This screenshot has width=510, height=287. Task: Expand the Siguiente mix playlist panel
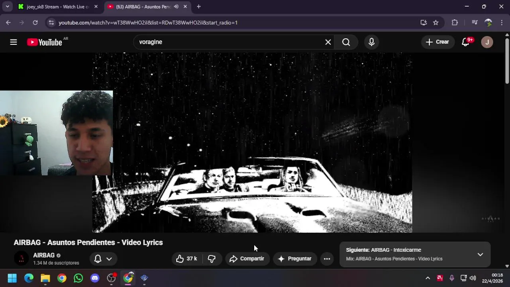pos(480,254)
